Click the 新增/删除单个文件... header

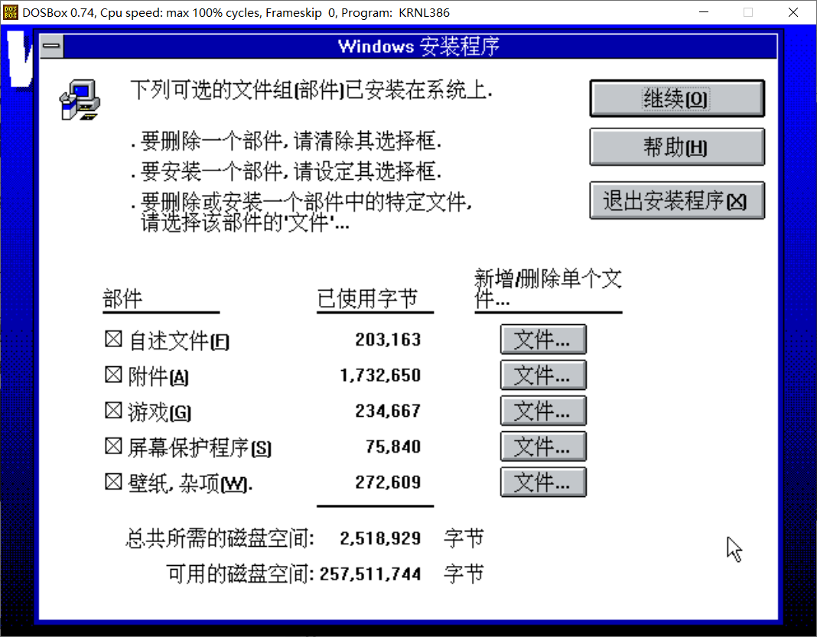click(548, 288)
